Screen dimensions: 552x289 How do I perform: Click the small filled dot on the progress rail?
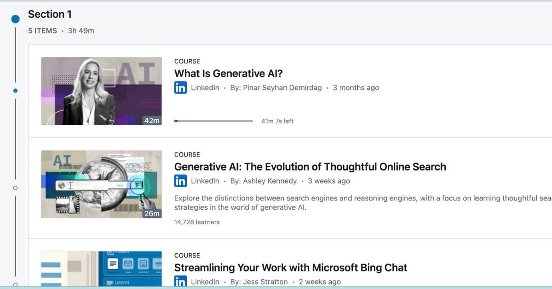[x=15, y=90]
